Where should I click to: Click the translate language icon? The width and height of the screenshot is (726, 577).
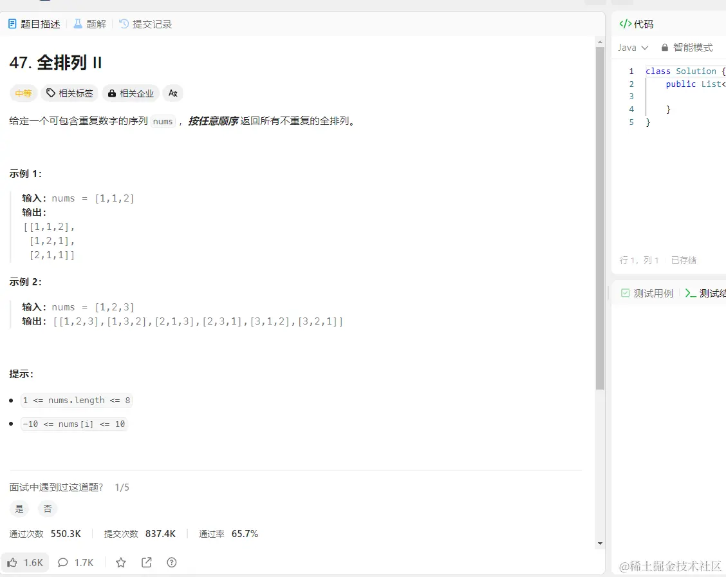pos(173,93)
